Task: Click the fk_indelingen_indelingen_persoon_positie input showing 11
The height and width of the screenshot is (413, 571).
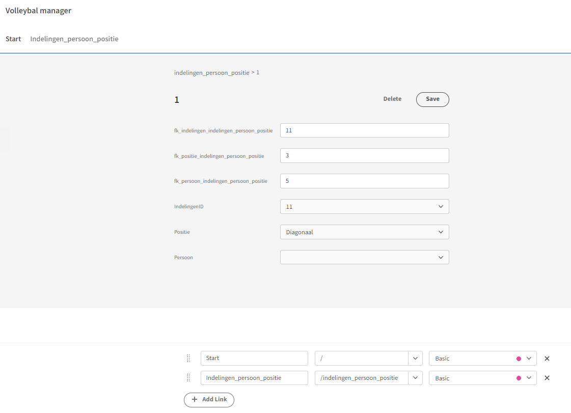Action: [x=364, y=130]
